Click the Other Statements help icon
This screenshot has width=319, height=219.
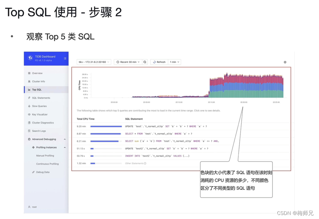point(145,163)
